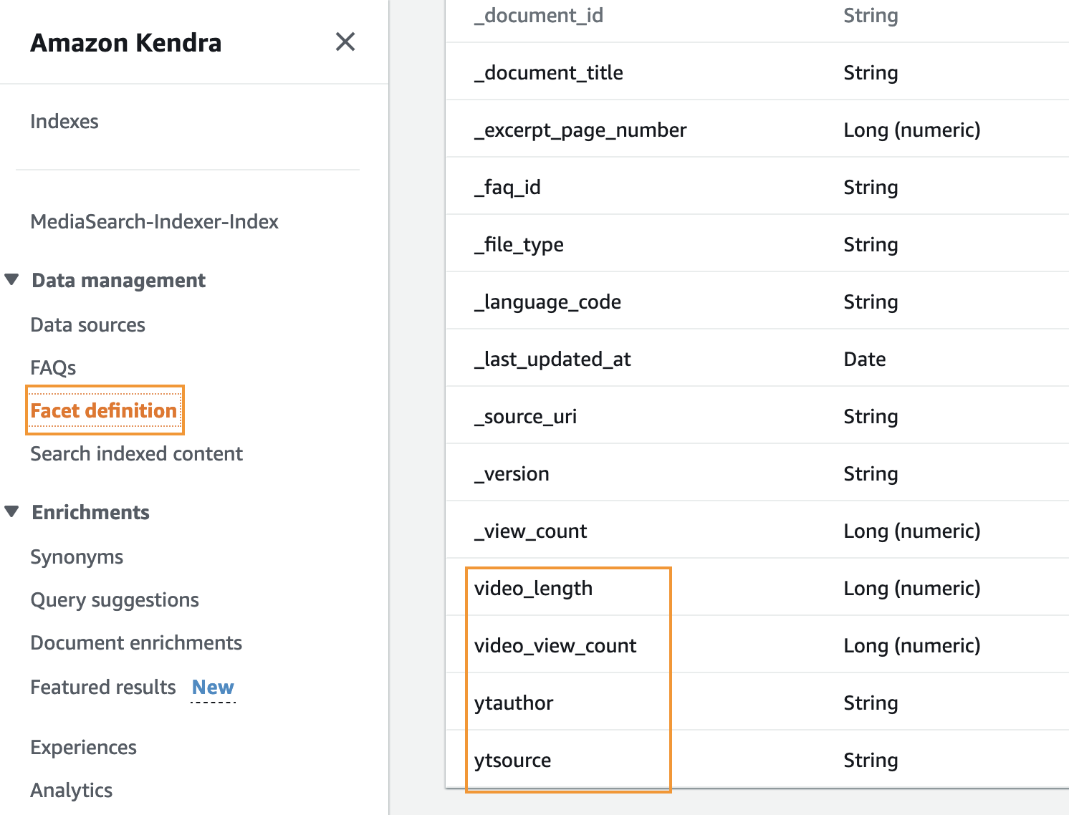The height and width of the screenshot is (815, 1069).
Task: Open the Indexes page
Action: tap(64, 122)
